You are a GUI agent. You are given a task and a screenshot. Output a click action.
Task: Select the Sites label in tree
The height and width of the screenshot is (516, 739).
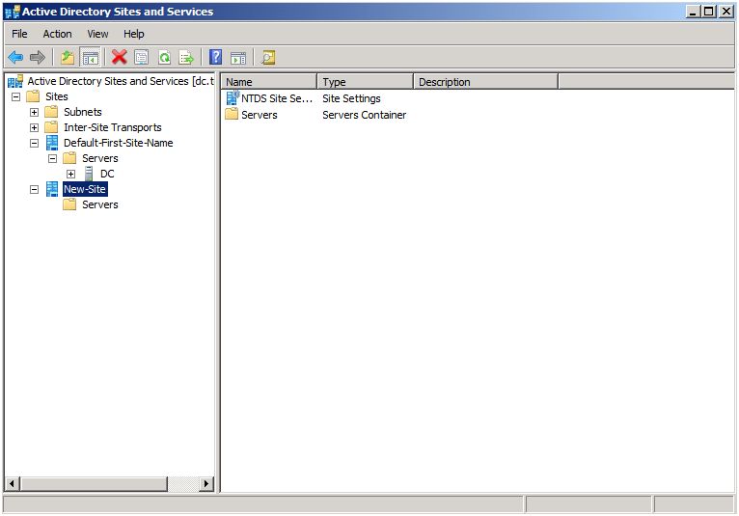tap(57, 96)
